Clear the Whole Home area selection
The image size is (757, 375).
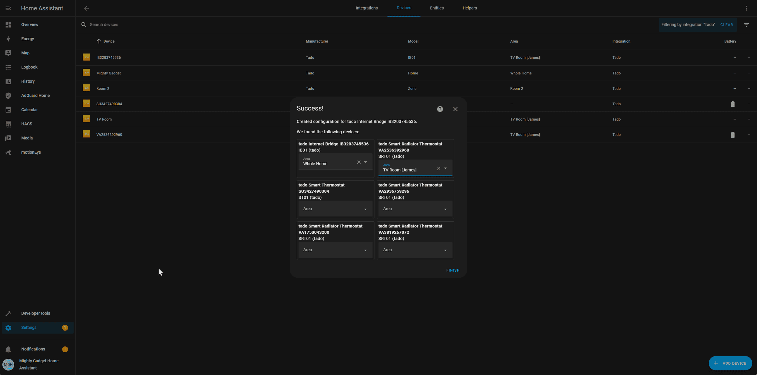point(359,162)
